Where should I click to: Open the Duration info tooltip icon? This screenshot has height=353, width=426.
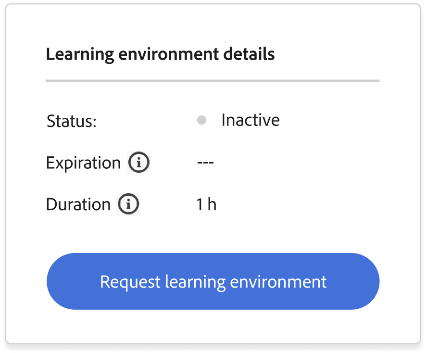[128, 204]
